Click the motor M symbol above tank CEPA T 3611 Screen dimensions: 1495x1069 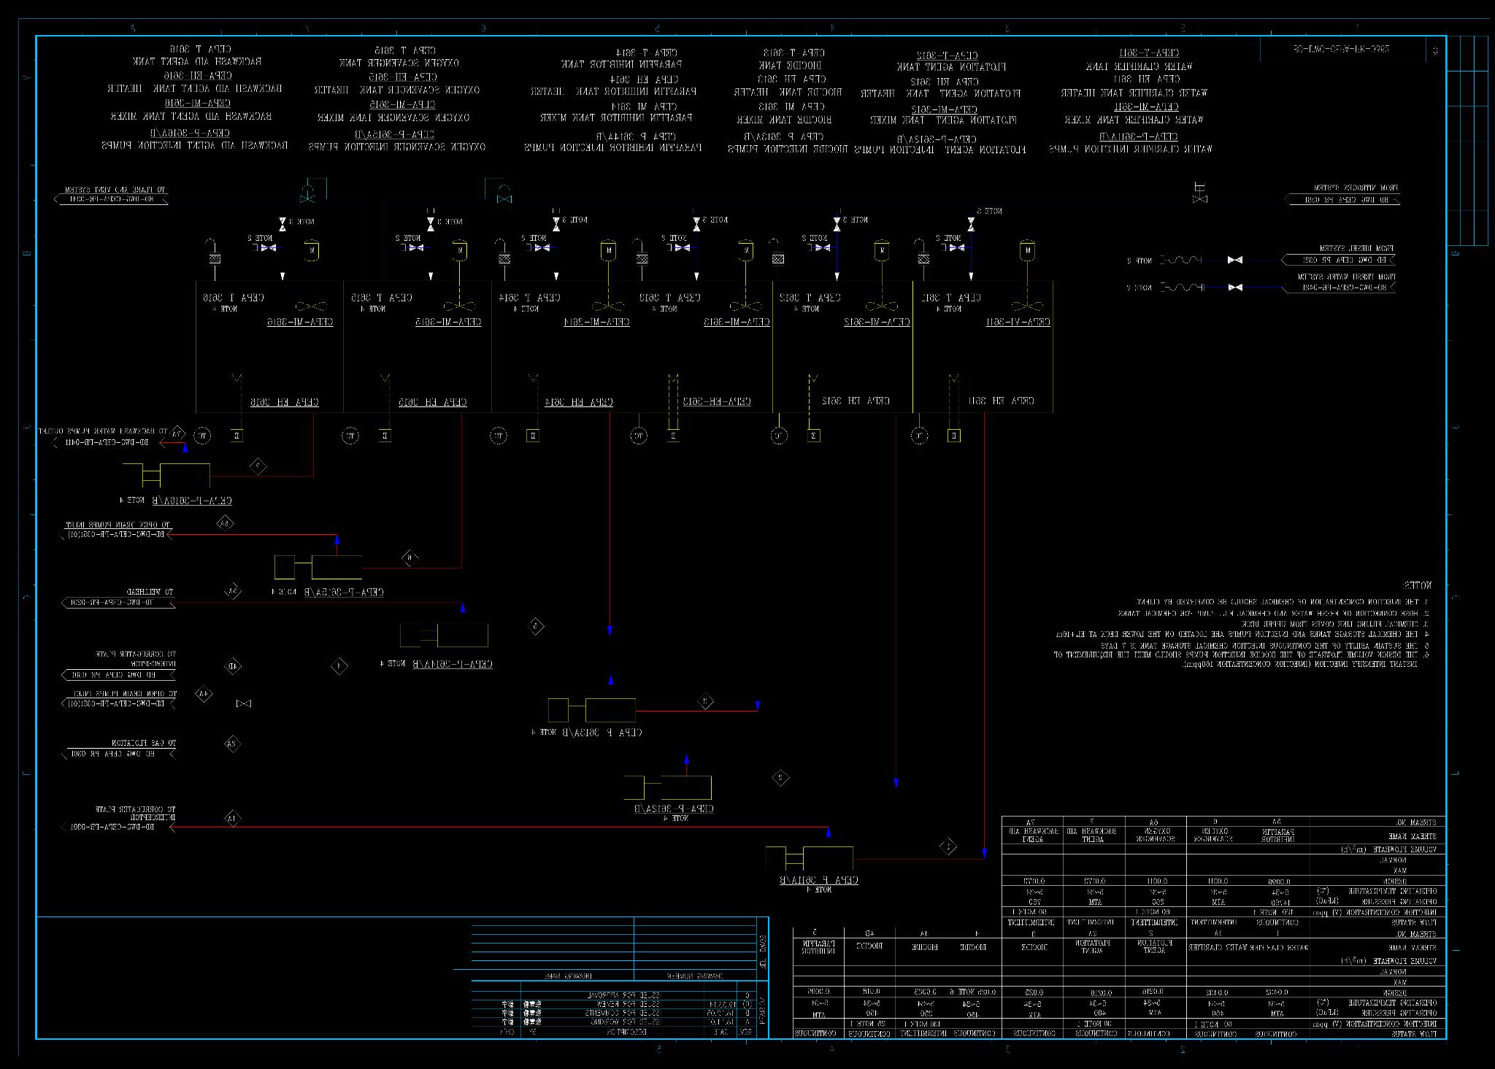click(x=1028, y=250)
